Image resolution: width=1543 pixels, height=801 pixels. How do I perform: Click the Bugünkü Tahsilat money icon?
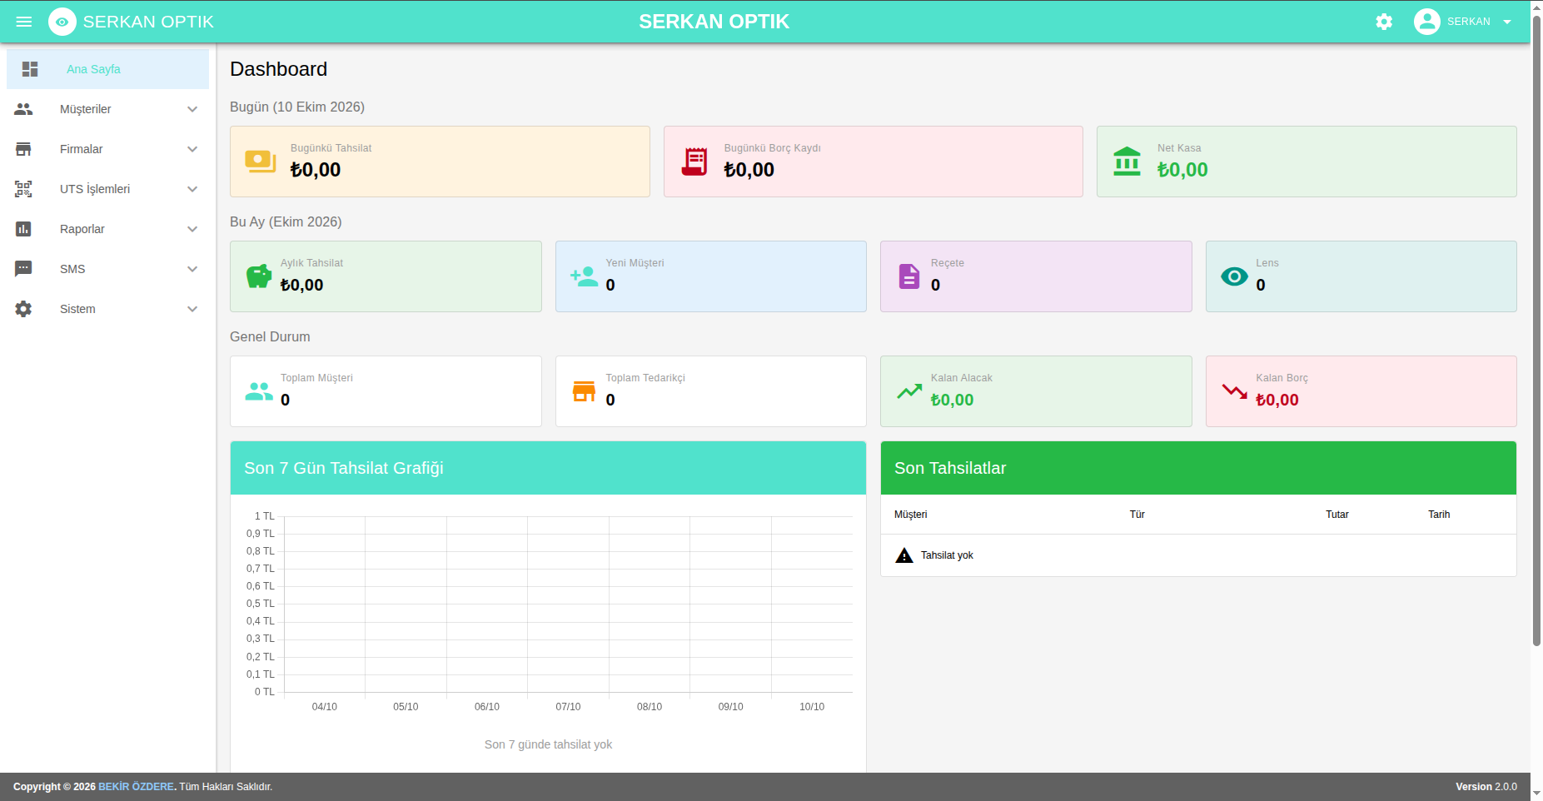pyautogui.click(x=261, y=162)
